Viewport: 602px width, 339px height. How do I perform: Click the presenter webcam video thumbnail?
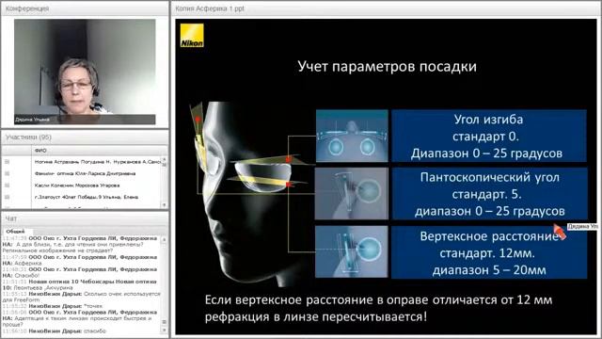85,72
